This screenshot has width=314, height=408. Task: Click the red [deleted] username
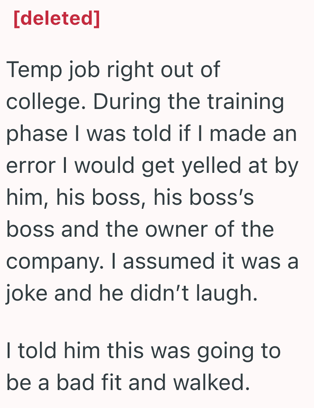(57, 18)
